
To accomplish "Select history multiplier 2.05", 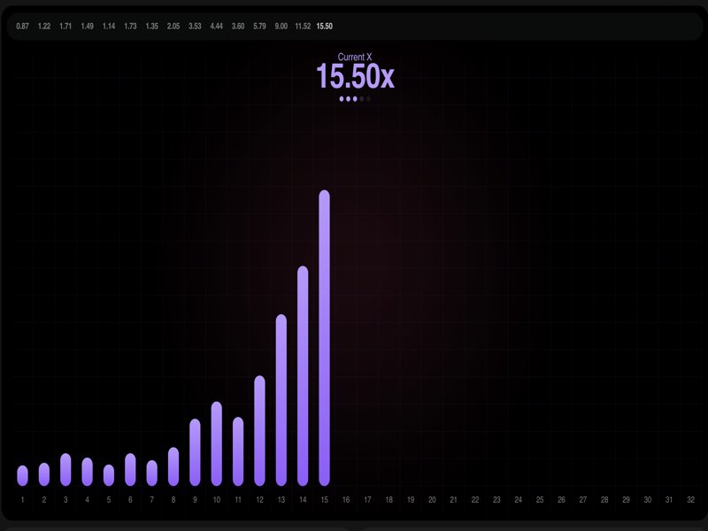I will coord(173,27).
